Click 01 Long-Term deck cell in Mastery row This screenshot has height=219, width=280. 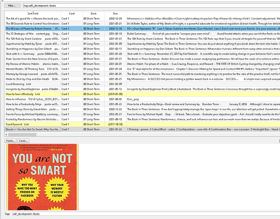pos(94,74)
